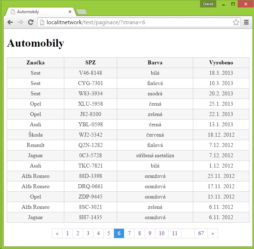Image resolution: width=254 pixels, height=249 pixels.
Task: Open a new tab
Action: click(82, 12)
